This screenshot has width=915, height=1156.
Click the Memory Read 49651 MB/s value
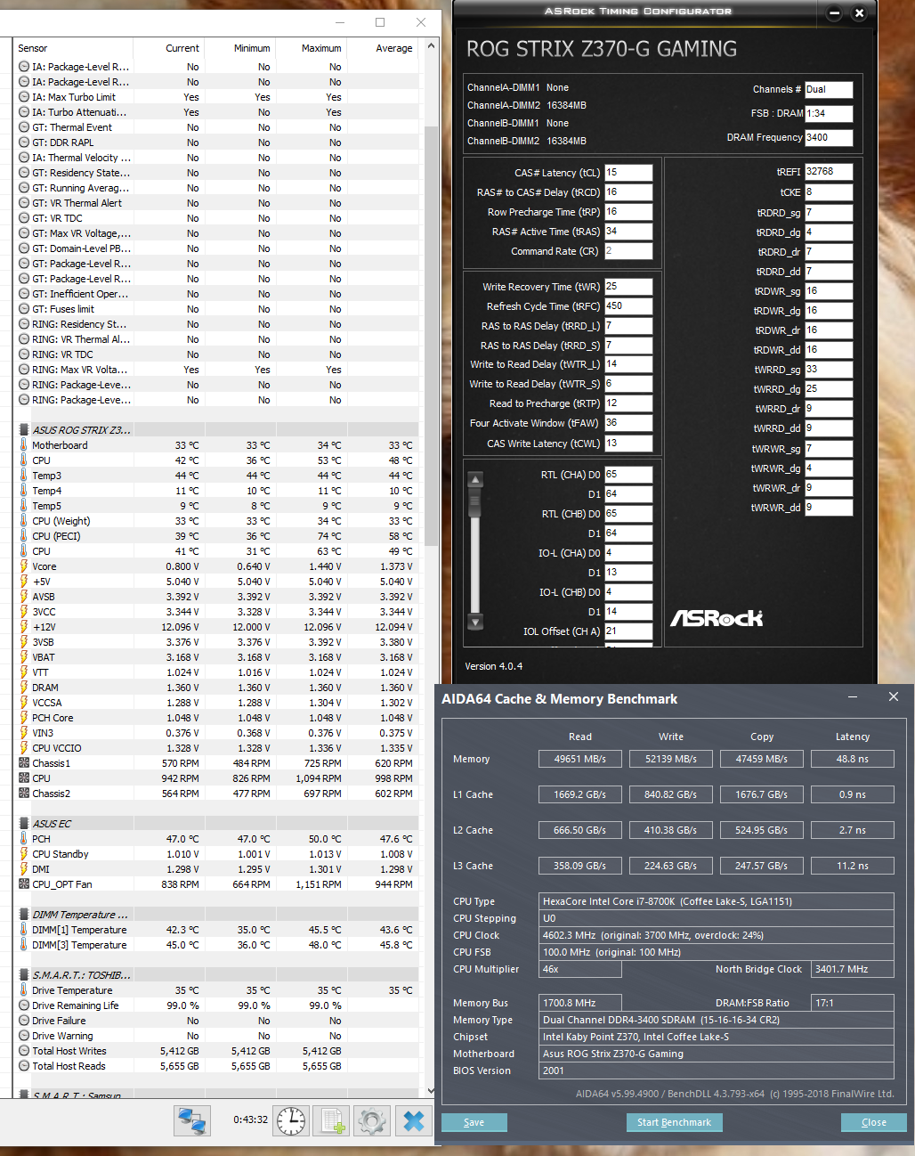coord(580,759)
